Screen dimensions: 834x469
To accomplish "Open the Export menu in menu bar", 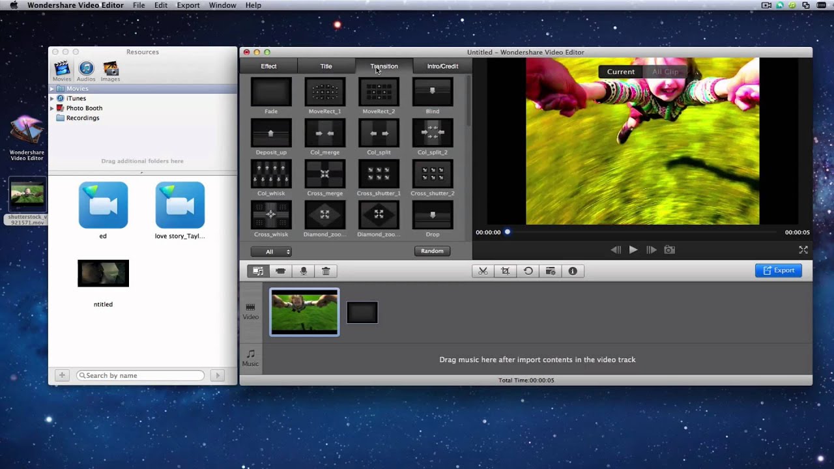I will click(x=188, y=5).
